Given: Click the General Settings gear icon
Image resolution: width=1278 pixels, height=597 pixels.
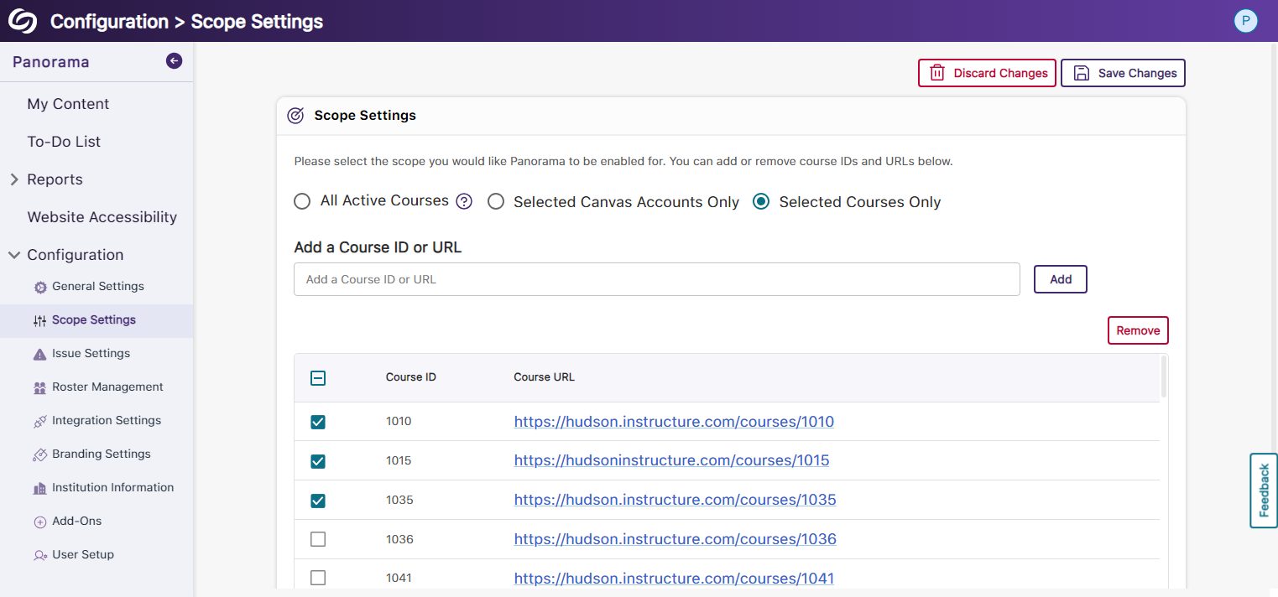Looking at the screenshot, I should coord(39,287).
